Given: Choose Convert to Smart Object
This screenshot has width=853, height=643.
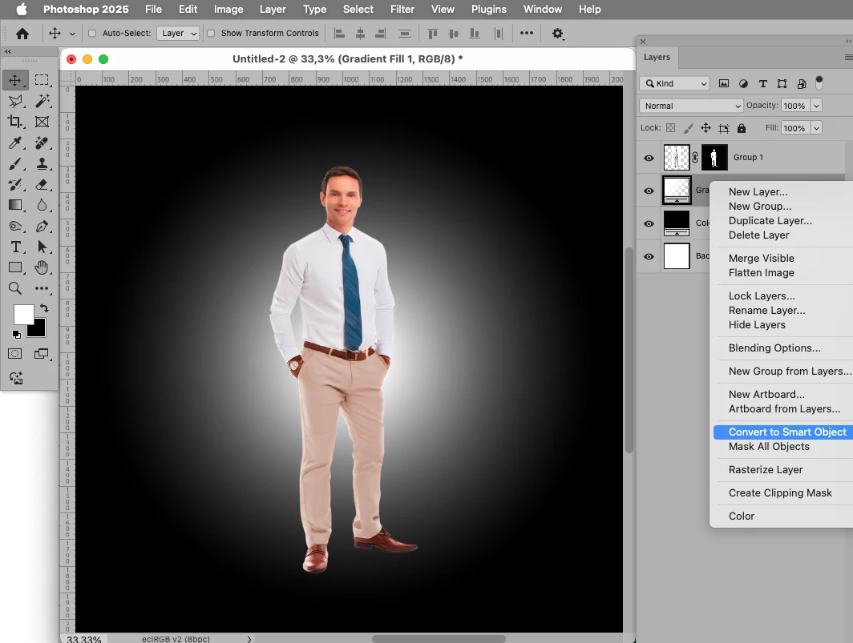Looking at the screenshot, I should (x=786, y=432).
